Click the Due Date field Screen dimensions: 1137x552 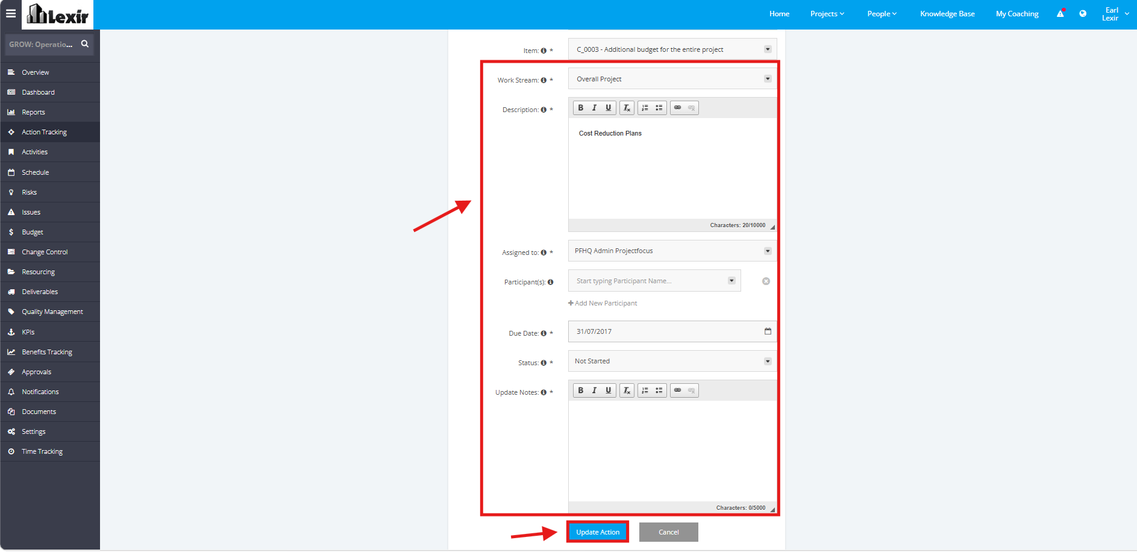point(672,331)
